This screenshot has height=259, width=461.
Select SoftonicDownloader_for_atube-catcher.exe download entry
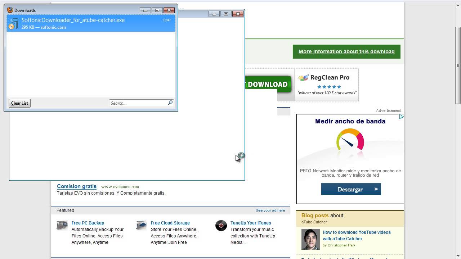coord(91,23)
